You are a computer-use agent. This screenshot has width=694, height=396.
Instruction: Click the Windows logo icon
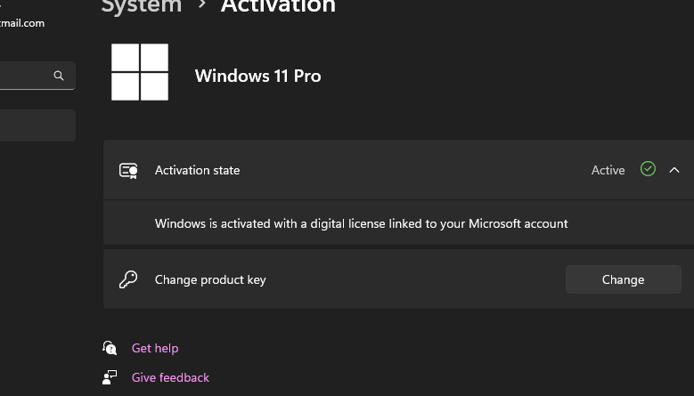tap(140, 73)
